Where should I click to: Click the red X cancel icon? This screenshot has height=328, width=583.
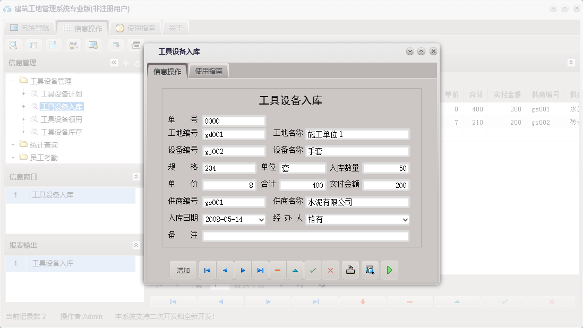click(x=330, y=270)
